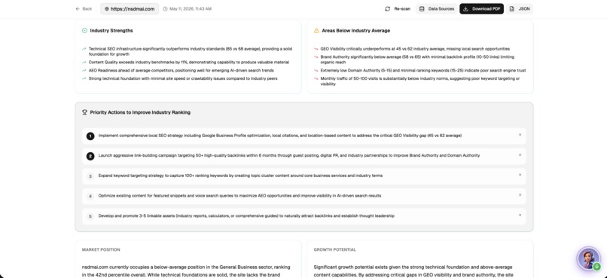Click the number 1 badge for local SEO action
The image size is (607, 278).
point(90,136)
